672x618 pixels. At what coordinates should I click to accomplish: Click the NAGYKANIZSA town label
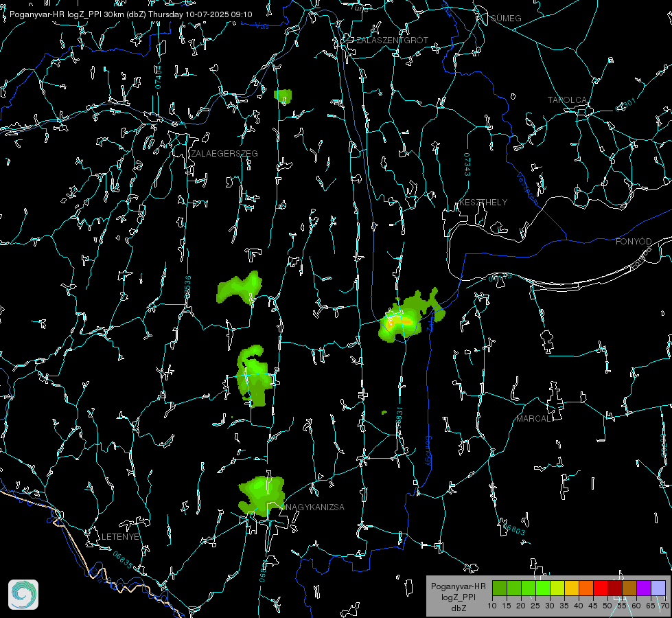[x=315, y=507]
